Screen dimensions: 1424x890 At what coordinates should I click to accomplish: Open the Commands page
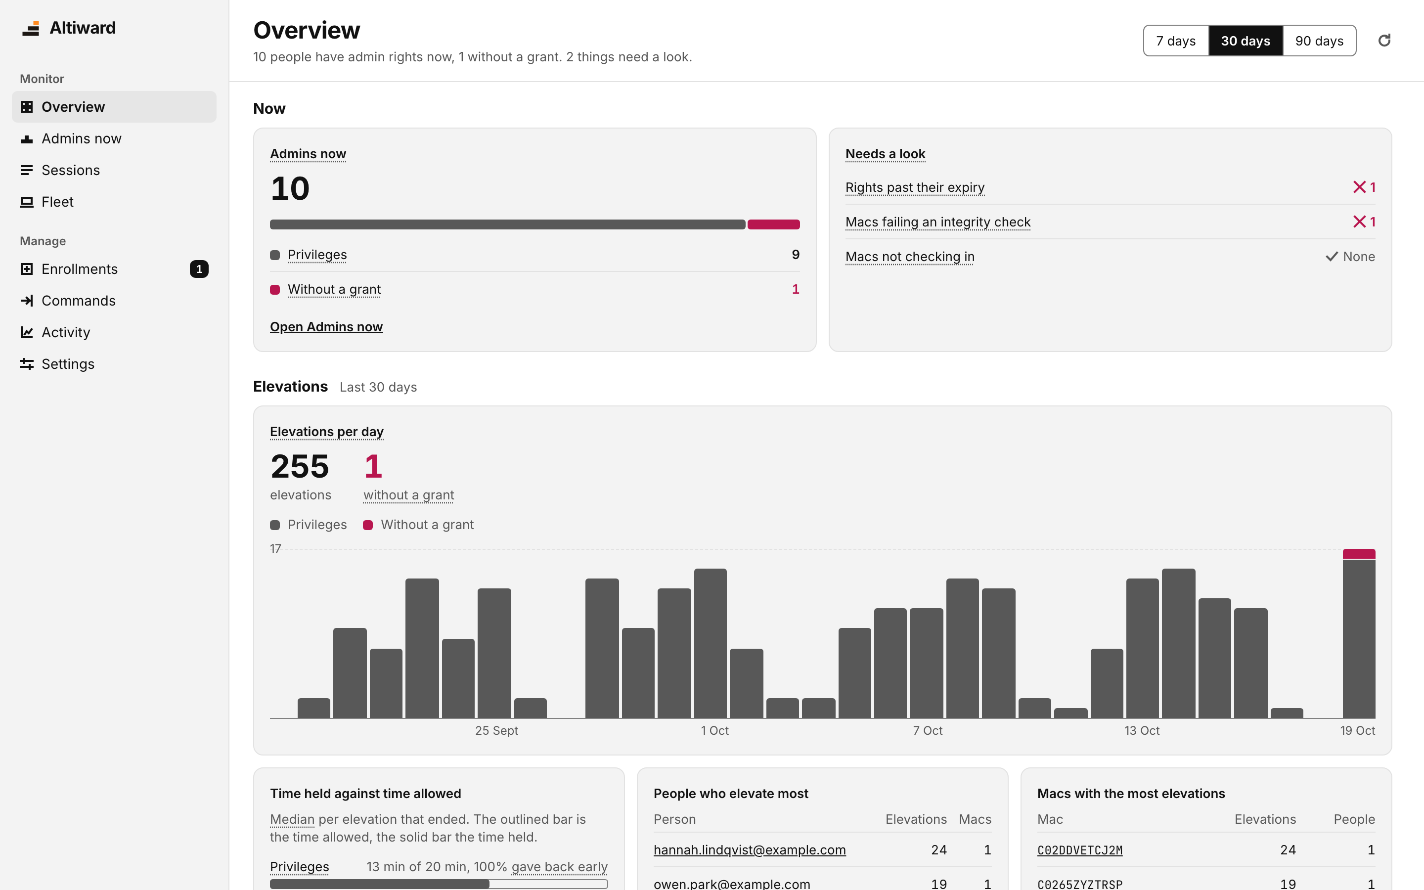114,301
